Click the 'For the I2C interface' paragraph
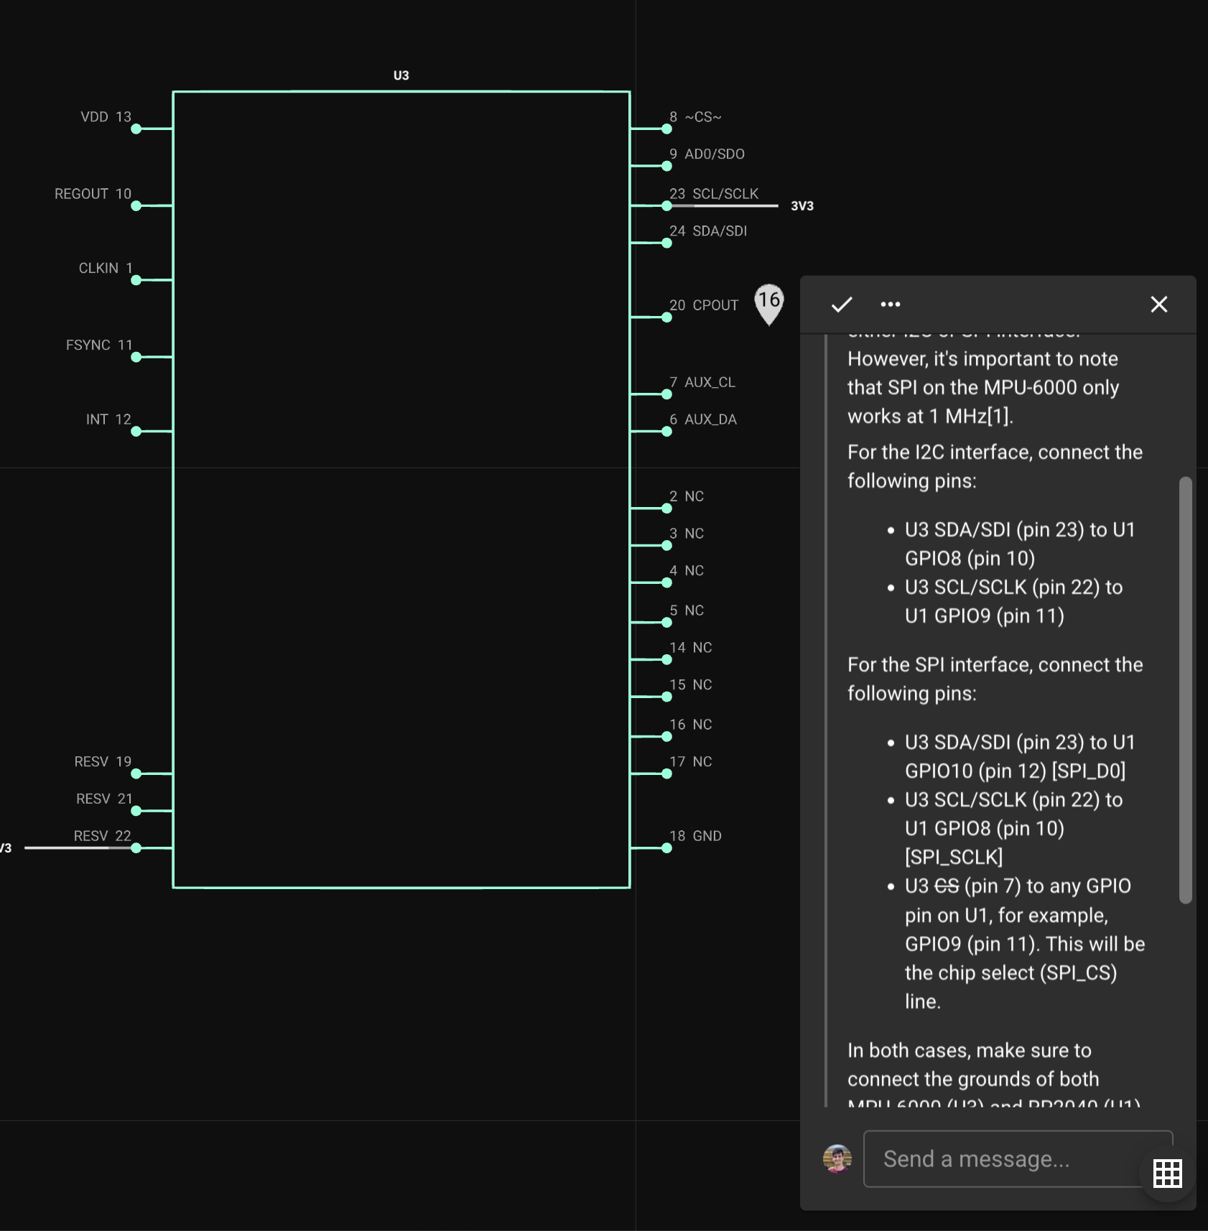The height and width of the screenshot is (1231, 1208). click(x=995, y=466)
